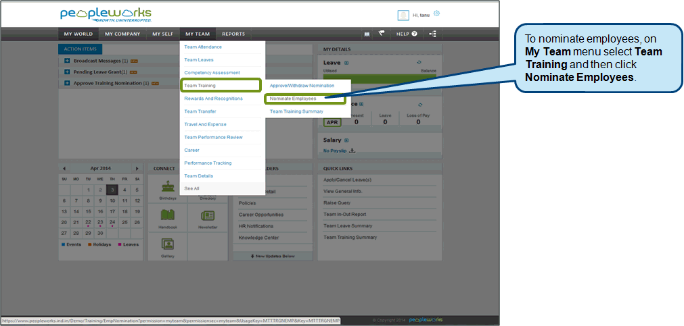Download payslip via No Payslip icon
Image resolution: width=684 pixels, height=326 pixels.
(x=352, y=151)
